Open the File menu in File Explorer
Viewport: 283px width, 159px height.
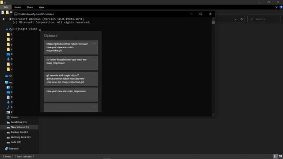click(6, 7)
